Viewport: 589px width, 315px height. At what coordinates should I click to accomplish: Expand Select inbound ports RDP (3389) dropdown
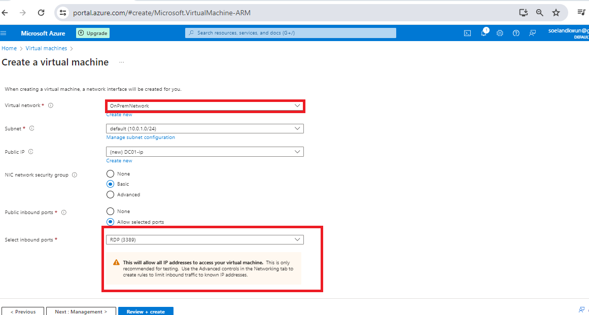point(205,239)
